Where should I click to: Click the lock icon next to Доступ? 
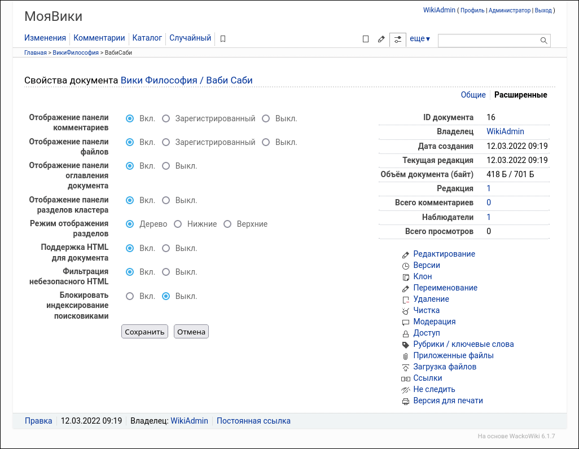tap(405, 333)
